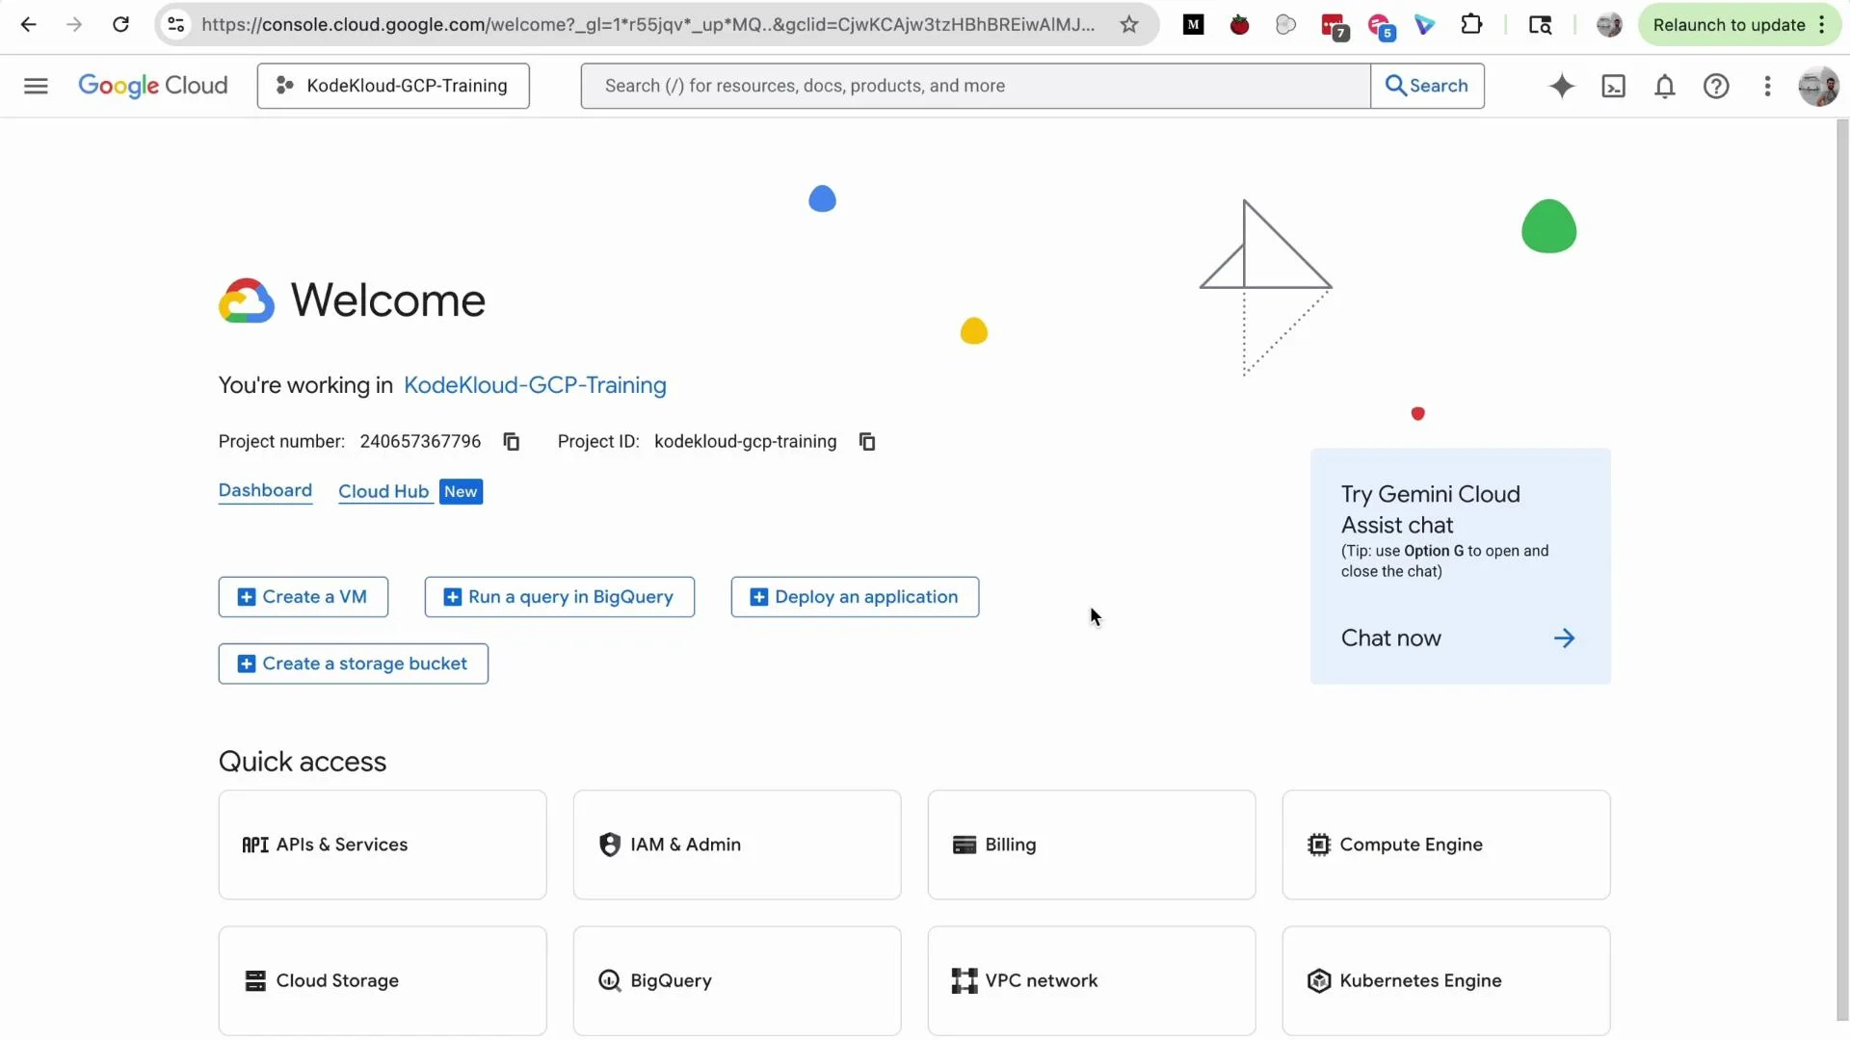Open the browser profile avatar
The image size is (1850, 1040).
click(x=1609, y=25)
